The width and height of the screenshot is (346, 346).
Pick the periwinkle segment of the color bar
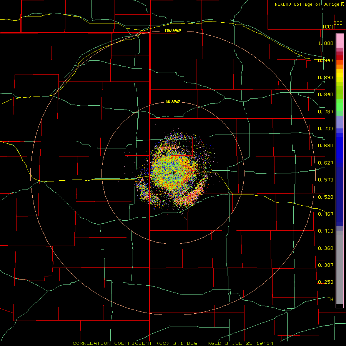[x=339, y=122]
